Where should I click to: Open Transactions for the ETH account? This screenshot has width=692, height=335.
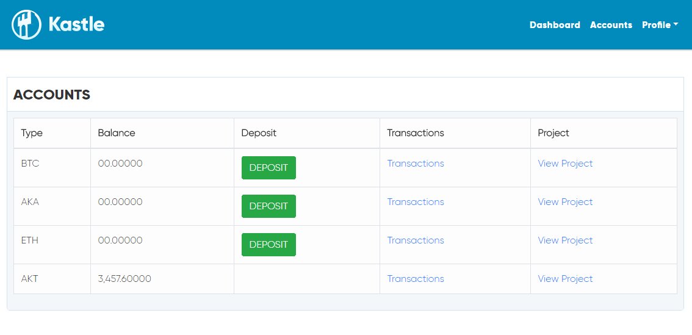coord(416,240)
